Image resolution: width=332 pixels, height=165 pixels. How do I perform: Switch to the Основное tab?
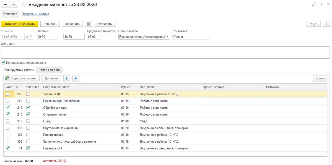coord(10,14)
